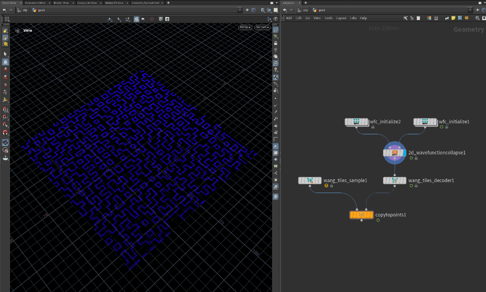Select the copytopoints1 node

[x=361, y=215]
